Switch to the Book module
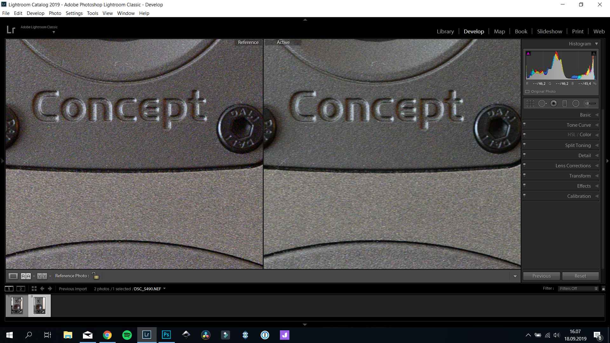Image resolution: width=610 pixels, height=343 pixels. pos(521,31)
